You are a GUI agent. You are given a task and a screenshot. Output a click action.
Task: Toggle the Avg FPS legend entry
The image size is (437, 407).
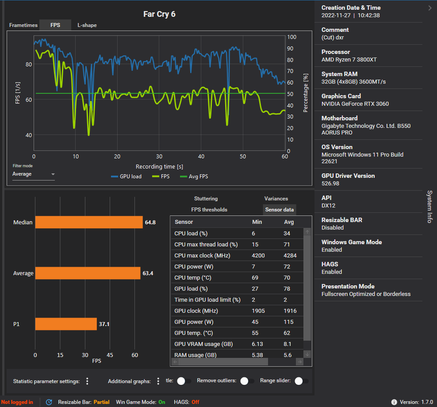coord(194,177)
